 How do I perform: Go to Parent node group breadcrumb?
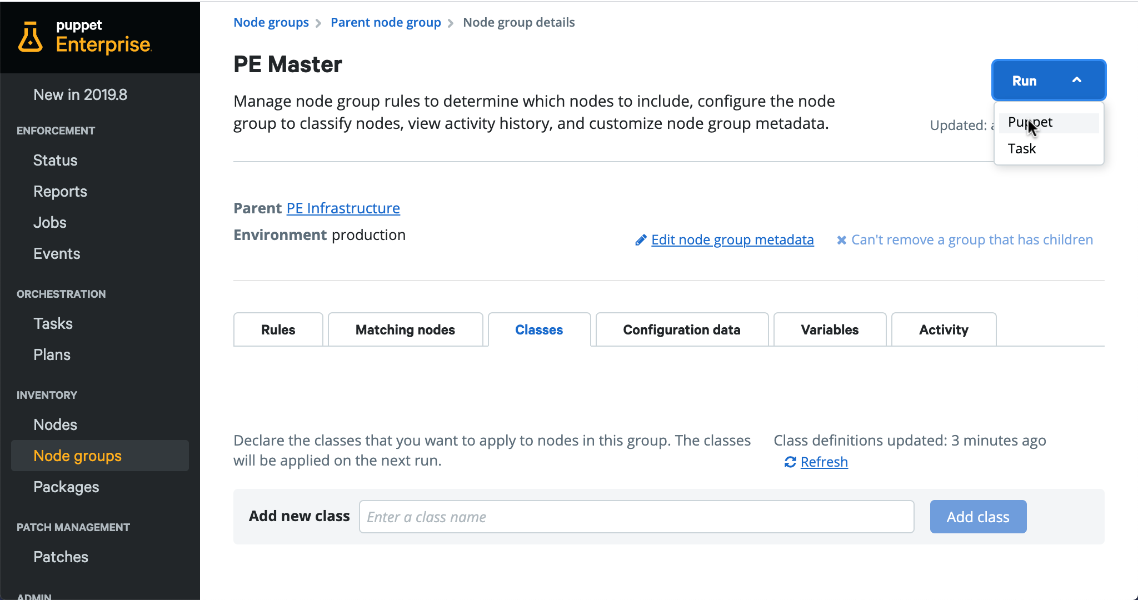click(386, 23)
